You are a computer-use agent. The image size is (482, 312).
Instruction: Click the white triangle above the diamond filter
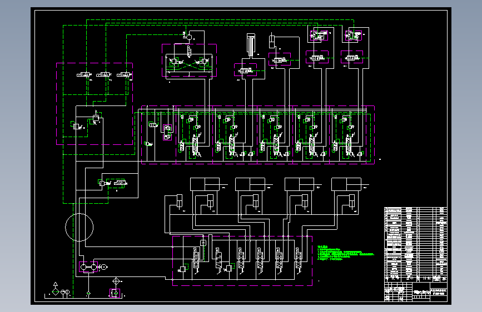point(56,284)
